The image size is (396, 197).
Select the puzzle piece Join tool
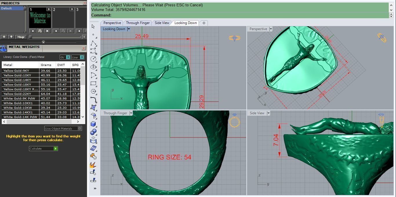pos(93,156)
